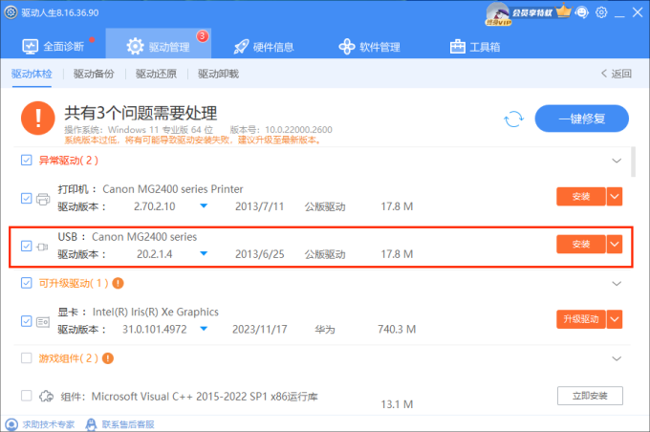Screen dimensions: 650x432
Task: Click the orange warning exclamation icon
Action: tap(37, 119)
